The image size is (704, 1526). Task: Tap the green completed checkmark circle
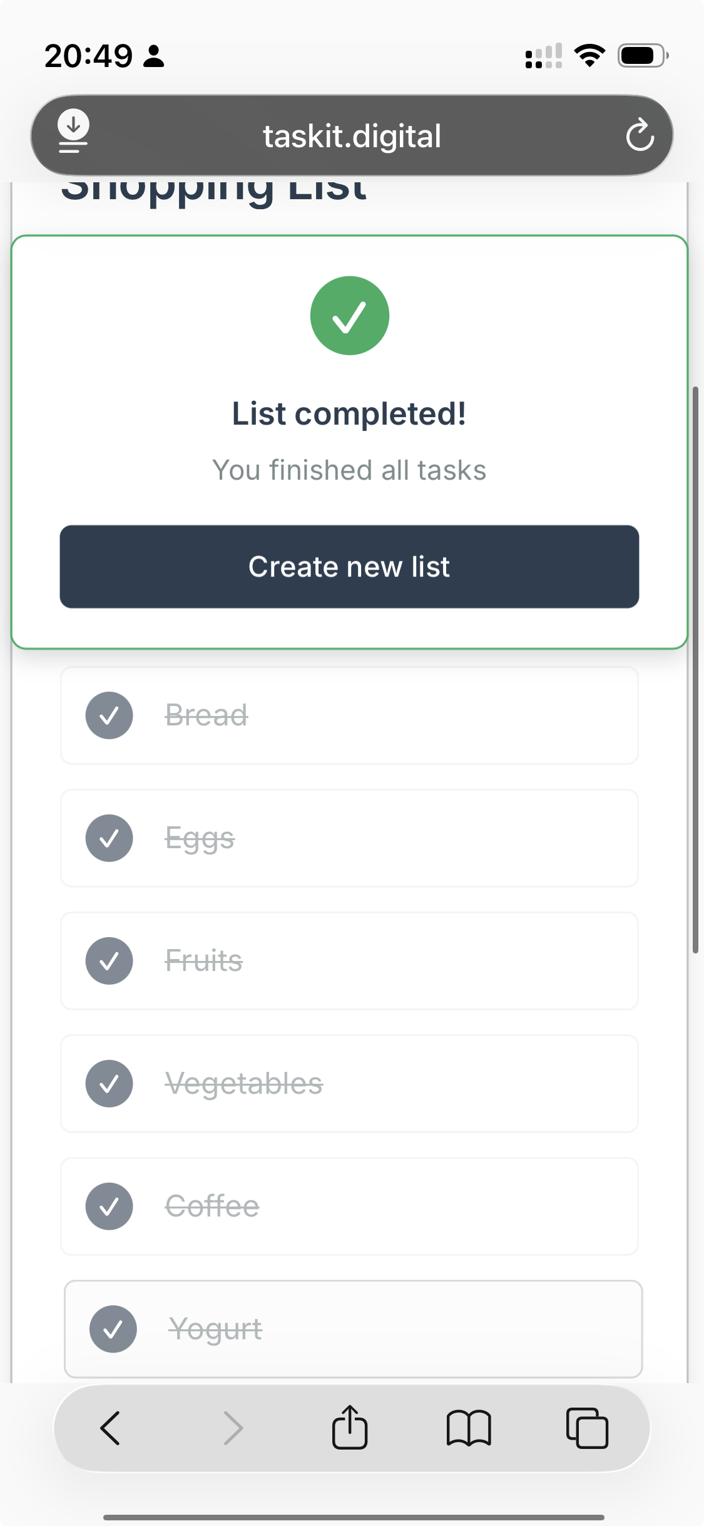pos(350,316)
